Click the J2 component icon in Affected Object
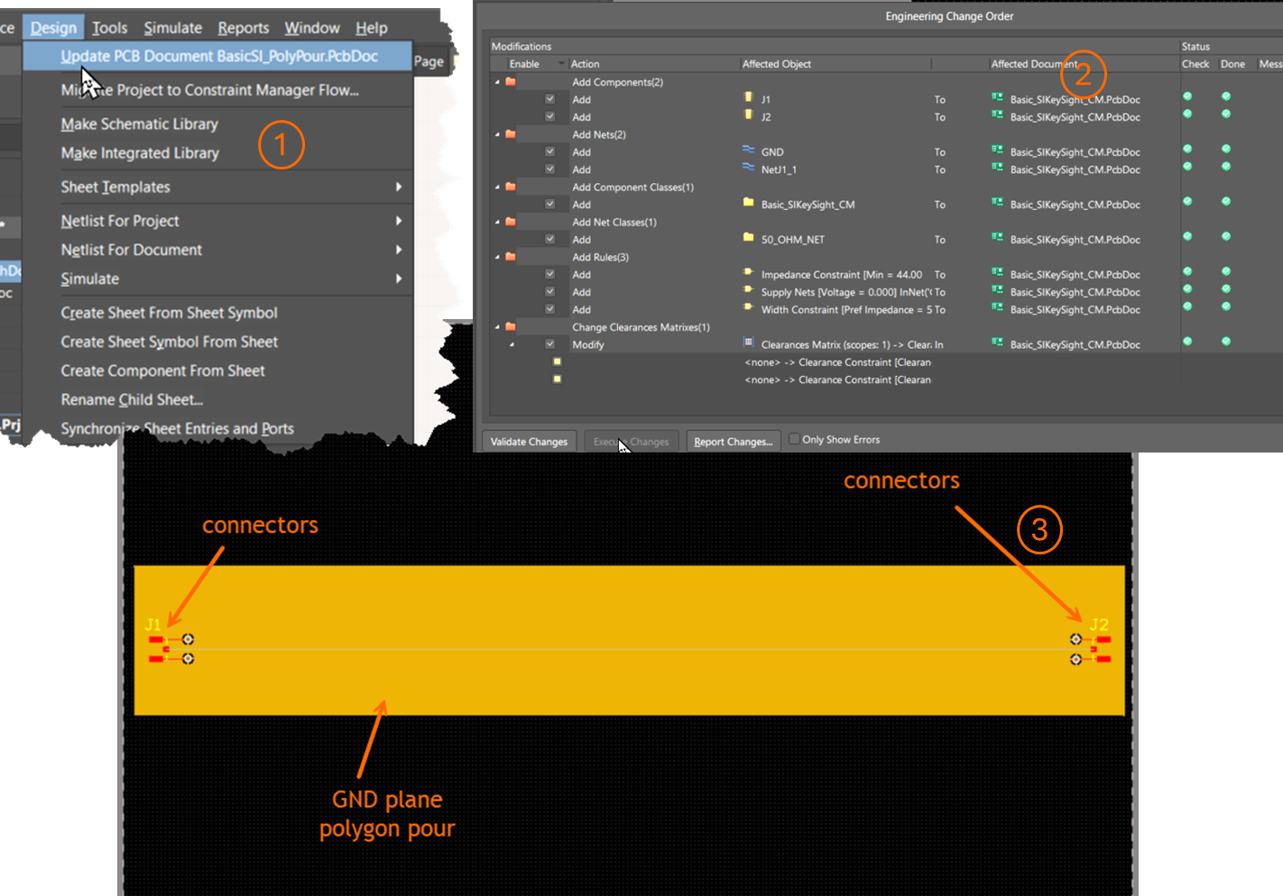1283x896 pixels. coord(748,114)
